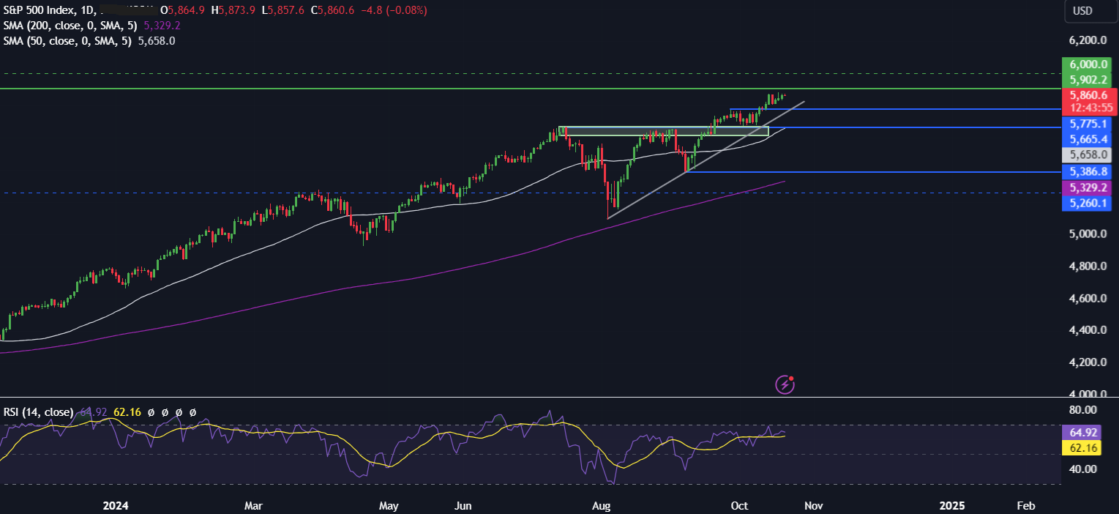The image size is (1119, 514).
Task: Select the gray ascending trend line drawing
Action: tap(706, 160)
